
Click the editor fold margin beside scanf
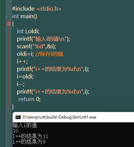pyautogui.click(x=9, y=46)
